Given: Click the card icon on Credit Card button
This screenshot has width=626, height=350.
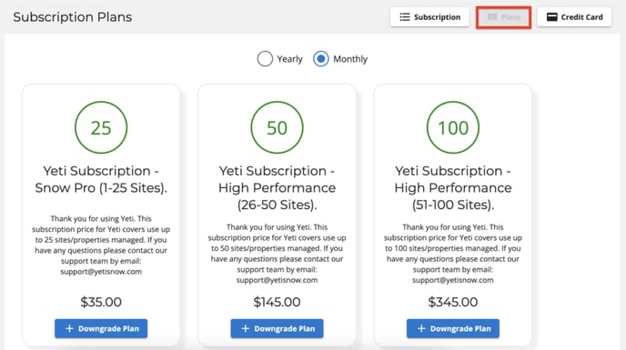Looking at the screenshot, I should pos(551,17).
